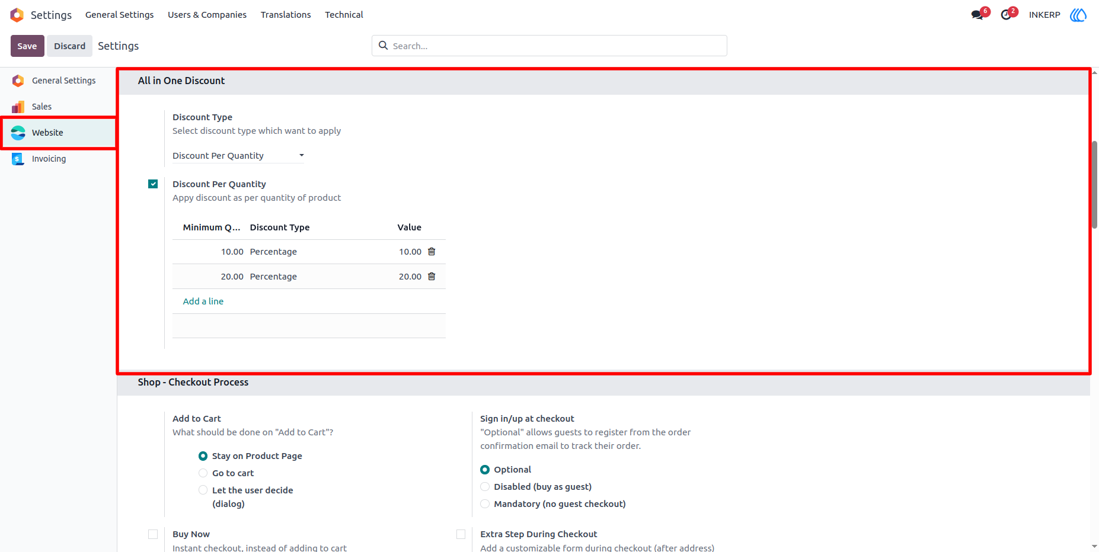This screenshot has height=552, width=1099.
Task: Click the Settings app logo icon
Action: [x=17, y=15]
